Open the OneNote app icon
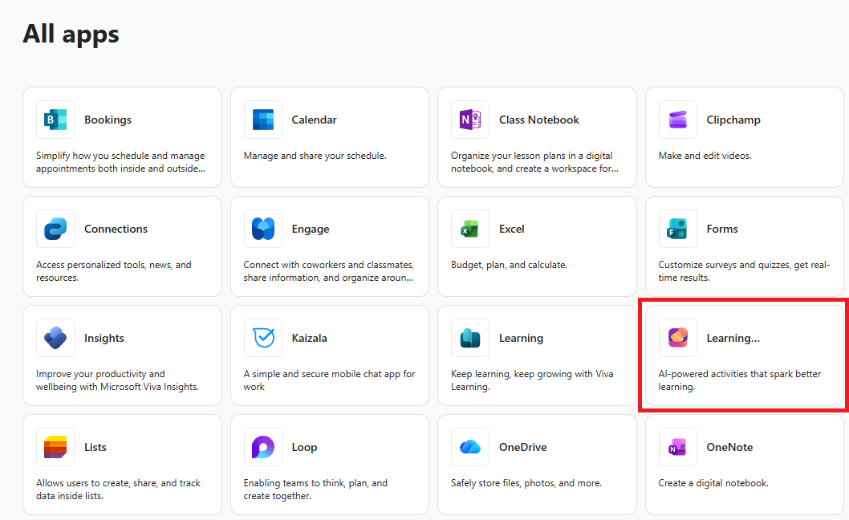 coord(678,447)
